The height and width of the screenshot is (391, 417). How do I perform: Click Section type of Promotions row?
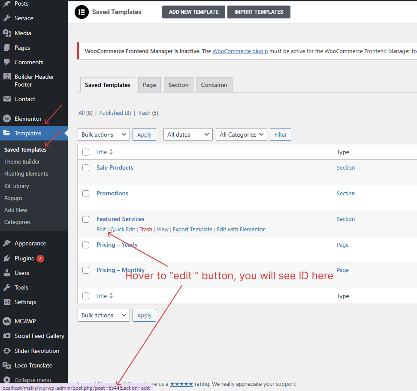pyautogui.click(x=346, y=193)
